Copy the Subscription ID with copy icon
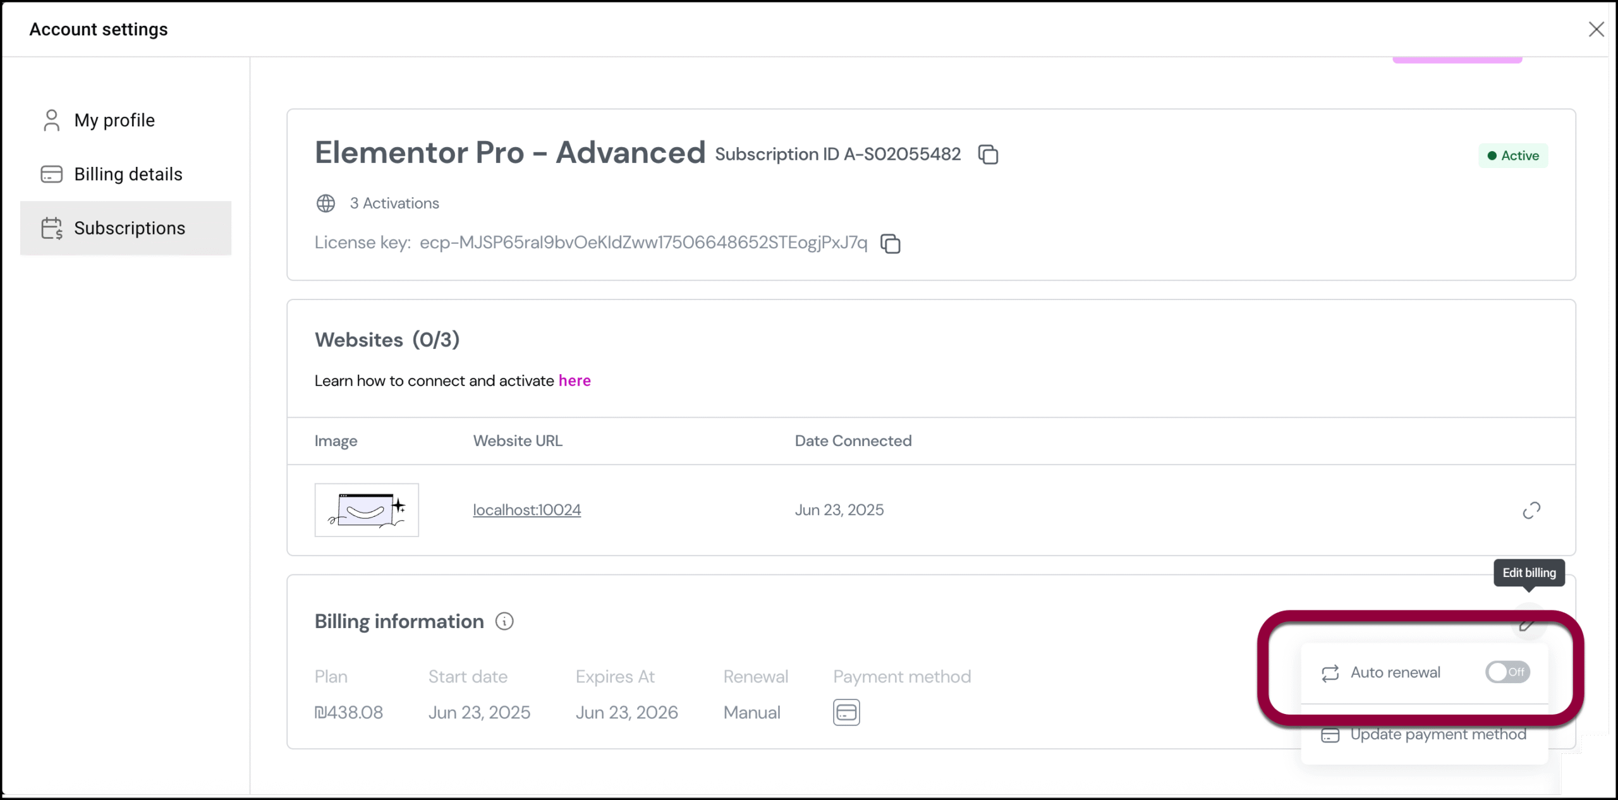The height and width of the screenshot is (800, 1618). [x=988, y=155]
